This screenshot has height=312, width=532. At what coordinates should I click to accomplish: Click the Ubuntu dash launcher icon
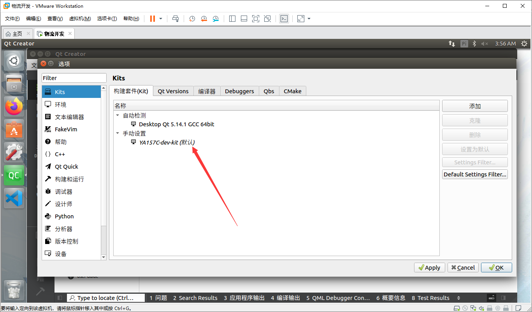[x=14, y=61]
